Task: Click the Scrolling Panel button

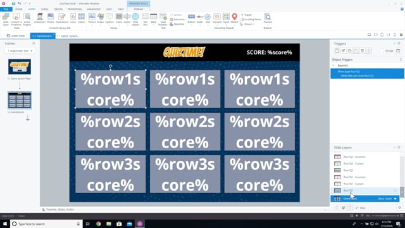Action: [x=251, y=20]
